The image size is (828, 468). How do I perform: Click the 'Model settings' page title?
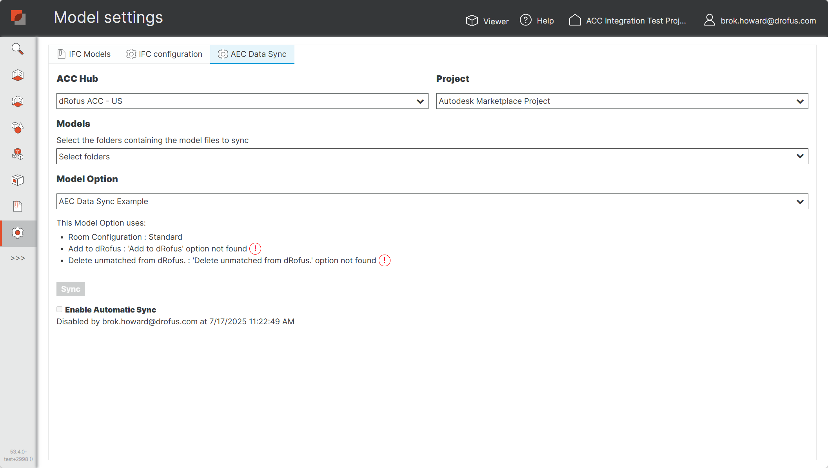pyautogui.click(x=108, y=18)
